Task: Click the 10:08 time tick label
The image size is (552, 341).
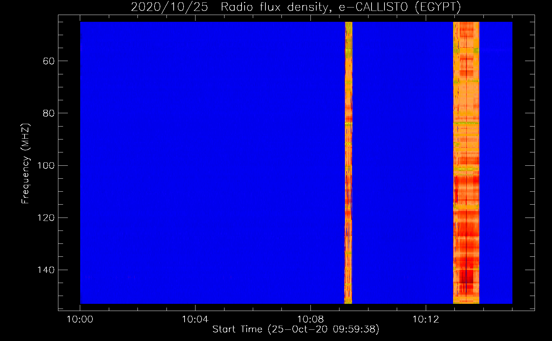Action: pyautogui.click(x=310, y=320)
